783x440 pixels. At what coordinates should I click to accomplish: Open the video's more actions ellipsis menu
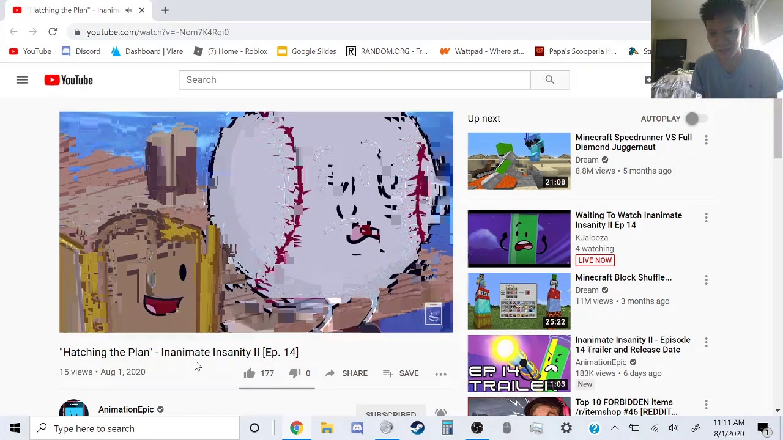(x=440, y=373)
